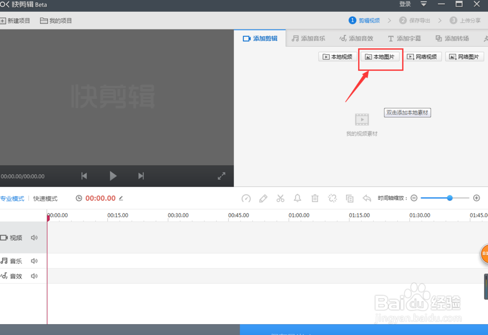
Task: Toggle fullscreen preview icon
Action: click(221, 176)
